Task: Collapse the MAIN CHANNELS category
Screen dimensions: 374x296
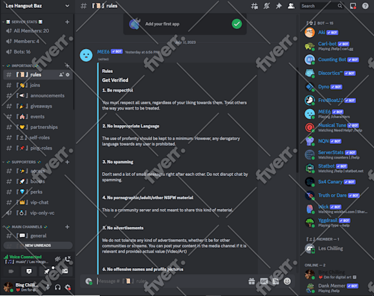Action: [25, 227]
